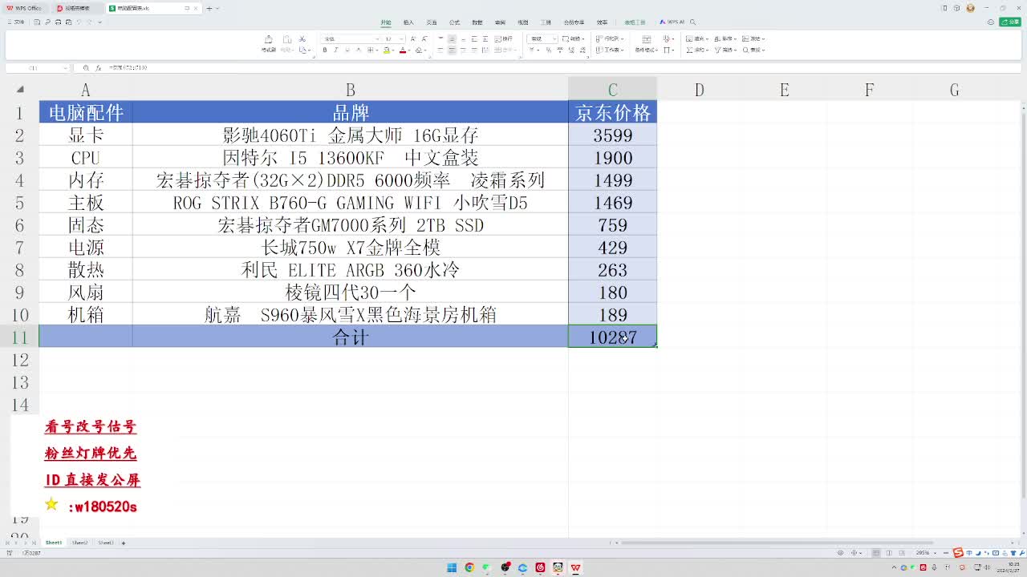Click the 筛选 filter button
This screenshot has width=1027, height=577.
point(725,50)
